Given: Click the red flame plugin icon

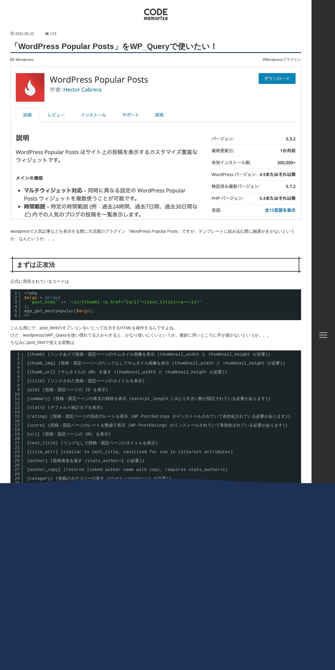Looking at the screenshot, I should coord(30,87).
